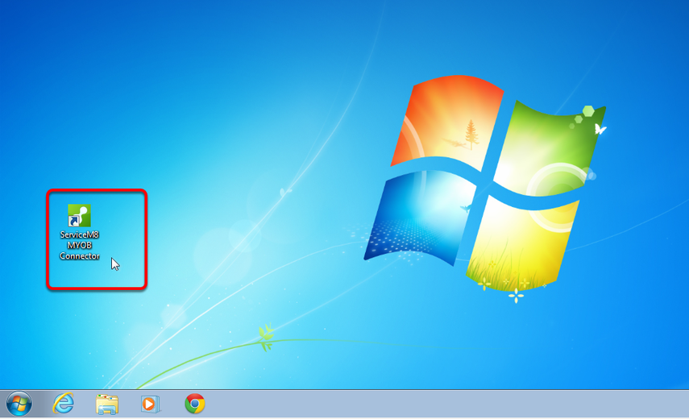Launch Windows Media Player from taskbar

[150, 404]
